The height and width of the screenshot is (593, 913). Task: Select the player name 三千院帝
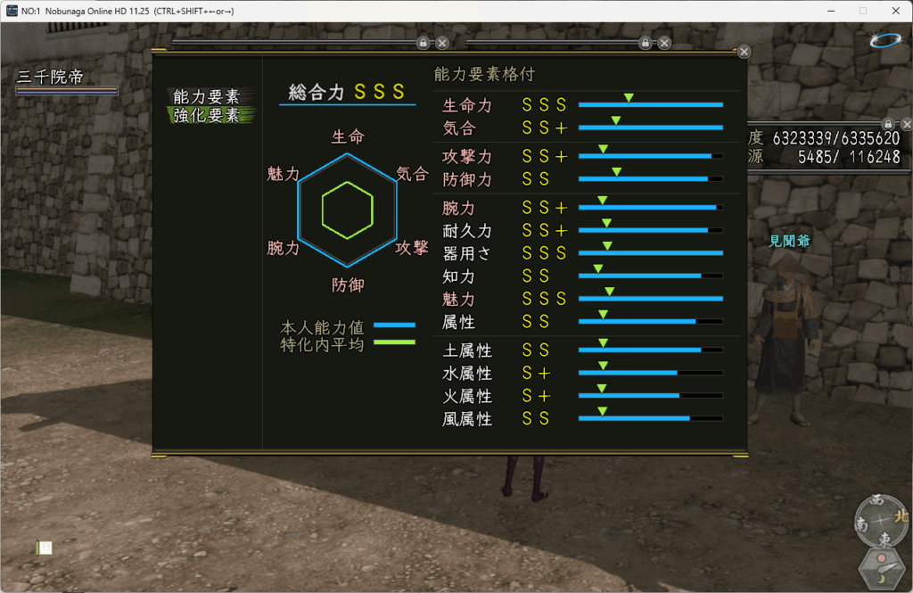coord(50,77)
